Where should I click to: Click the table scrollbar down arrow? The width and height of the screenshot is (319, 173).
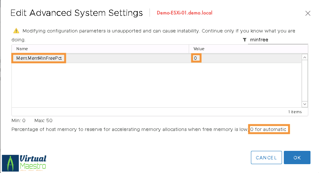[305, 104]
